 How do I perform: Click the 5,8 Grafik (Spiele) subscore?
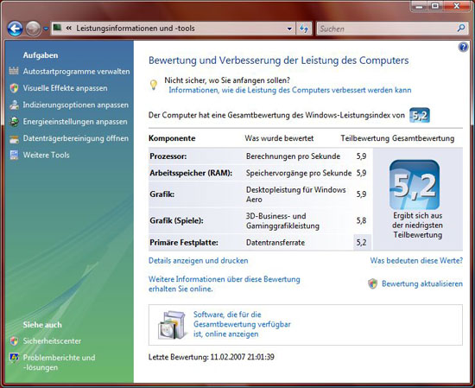click(361, 220)
